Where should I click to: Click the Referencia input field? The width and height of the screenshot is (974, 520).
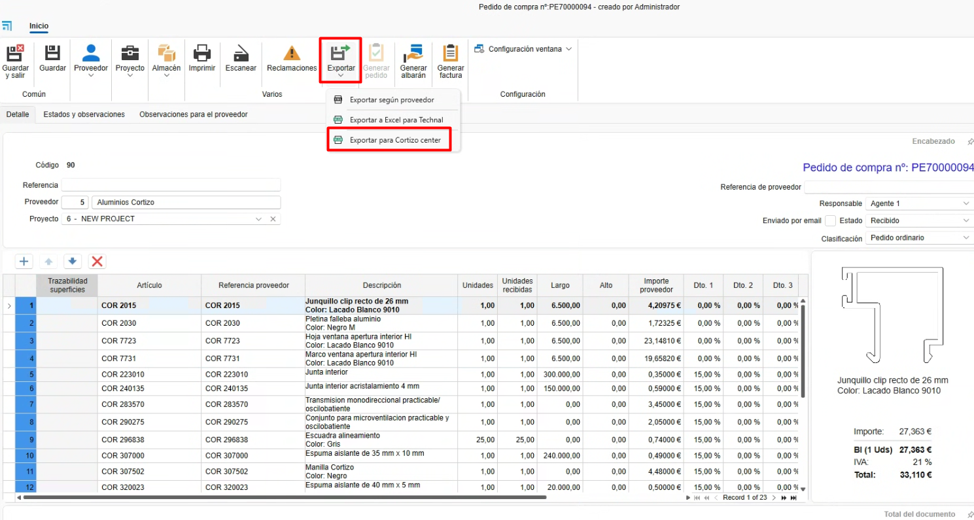[171, 185]
